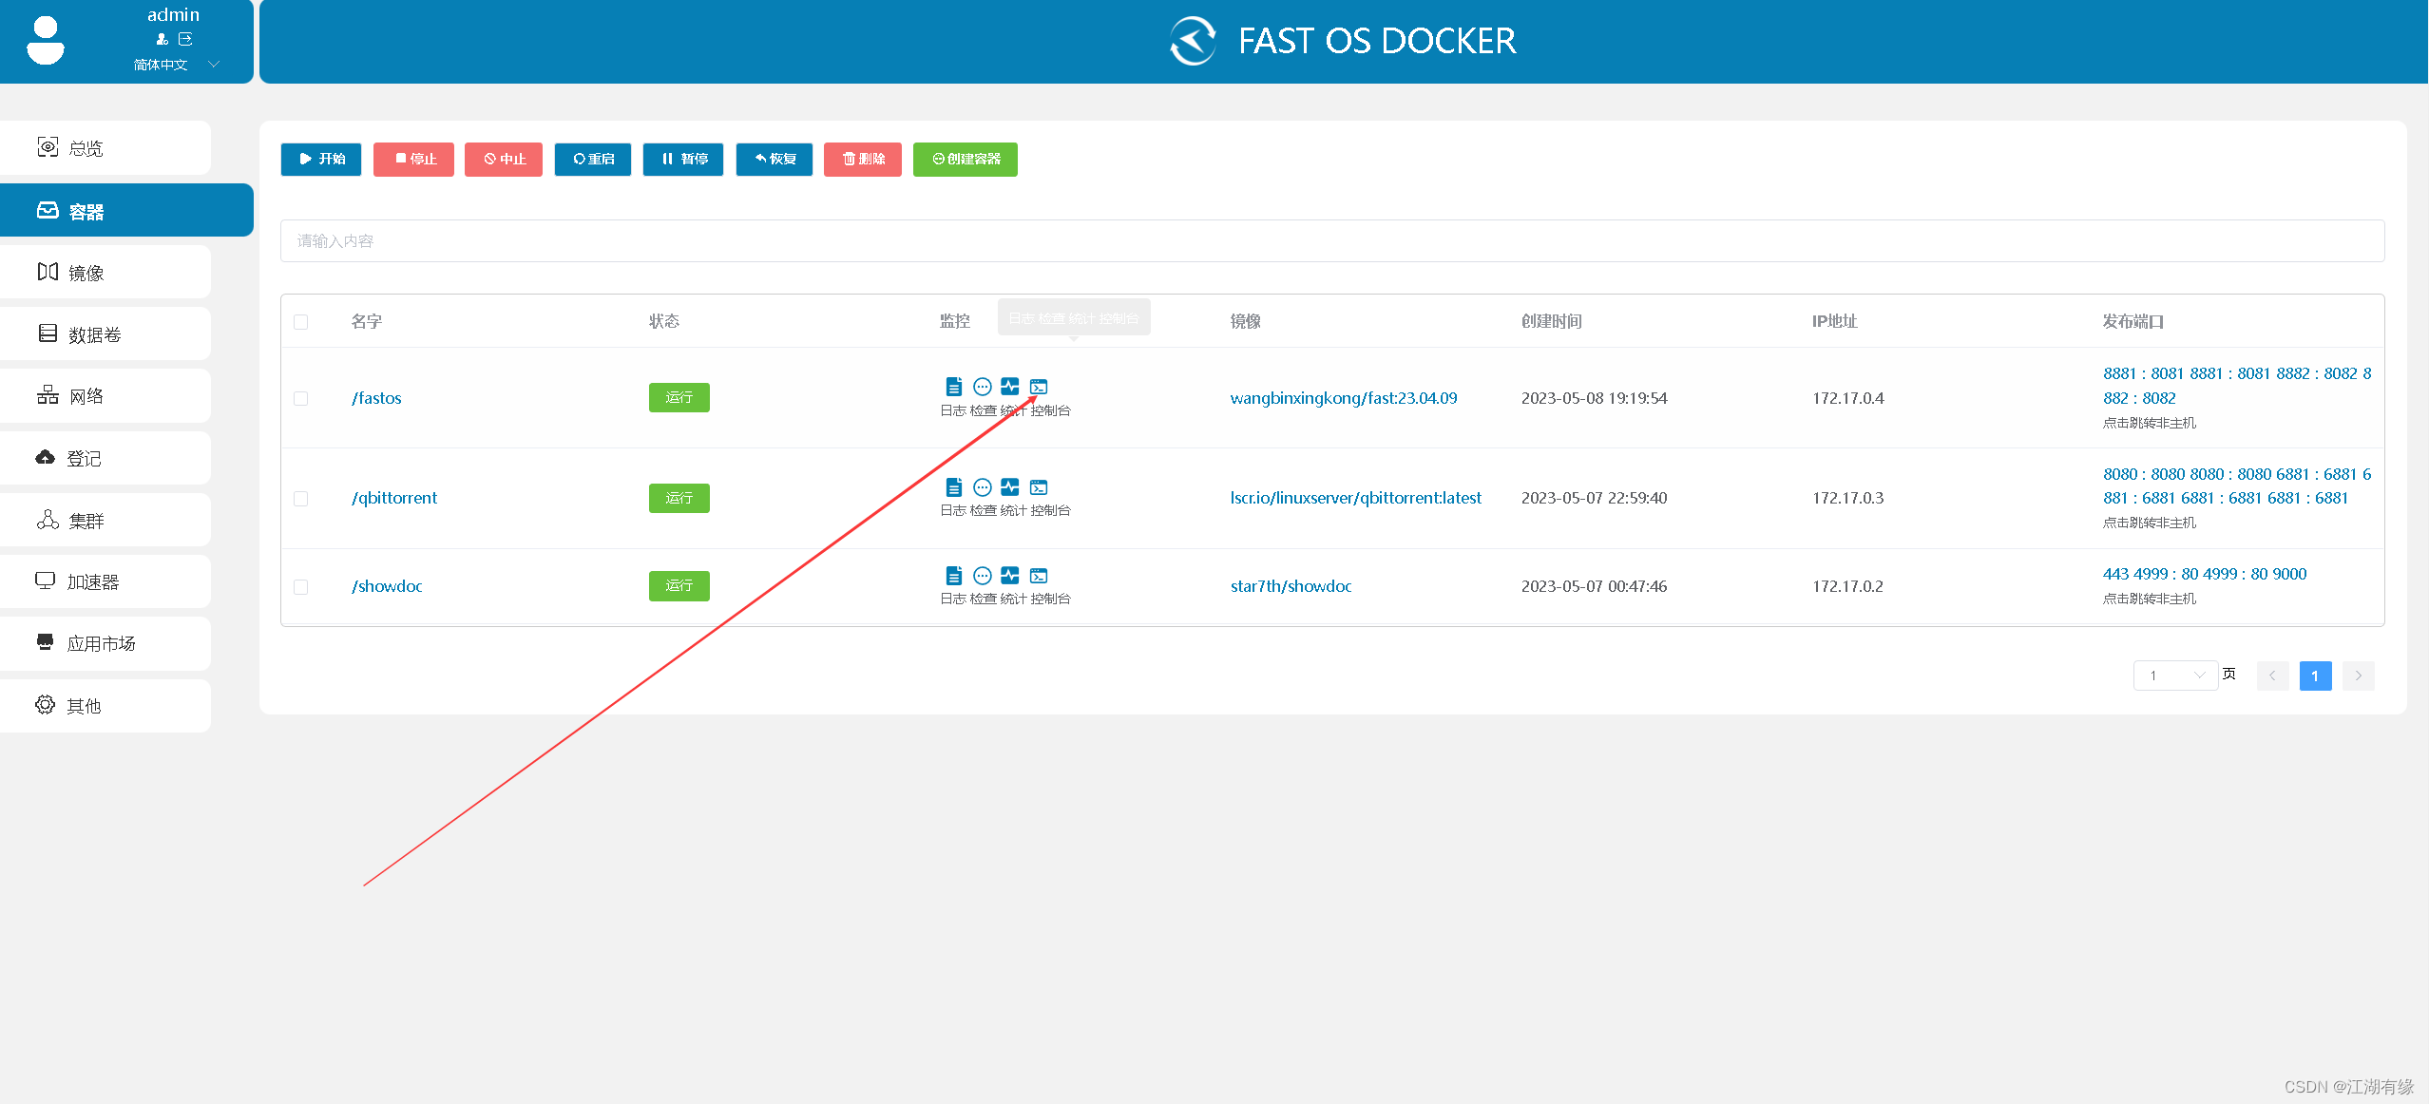Open the lscr.io/linuxserver/qbittorrent:latest image link

pos(1356,498)
